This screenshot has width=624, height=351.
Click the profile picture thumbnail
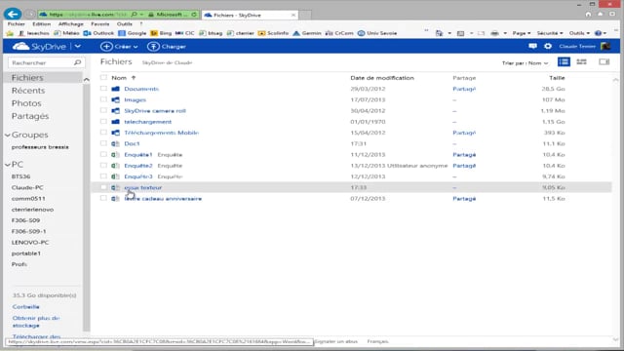[605, 46]
